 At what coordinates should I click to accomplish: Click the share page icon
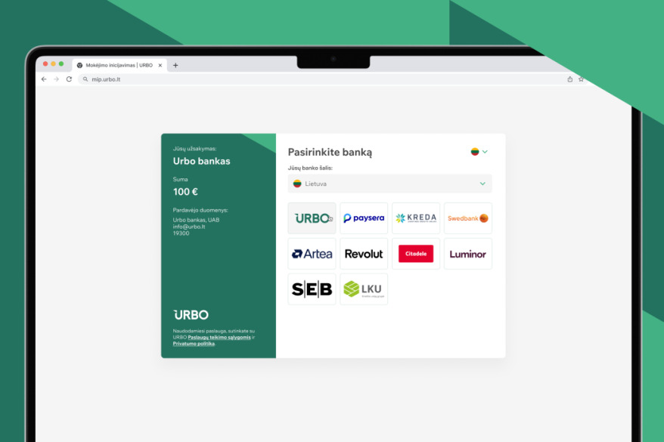(570, 79)
